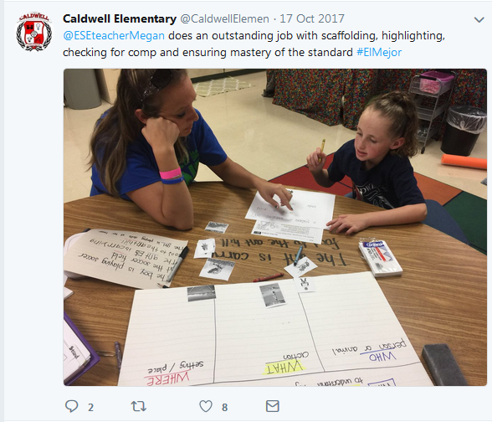Click the @CaldwellElemen handle
The height and width of the screenshot is (422, 492).
224,18
